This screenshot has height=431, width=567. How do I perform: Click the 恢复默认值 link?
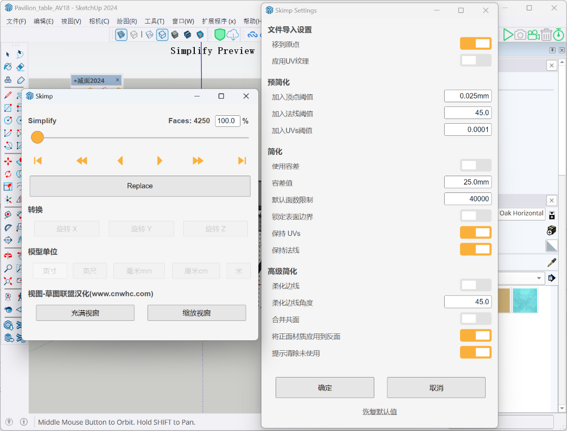pos(380,412)
